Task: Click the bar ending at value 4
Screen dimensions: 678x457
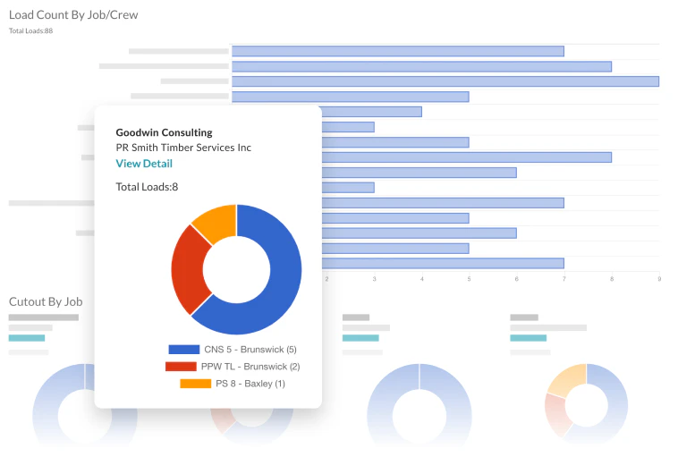Action: pyautogui.click(x=372, y=112)
